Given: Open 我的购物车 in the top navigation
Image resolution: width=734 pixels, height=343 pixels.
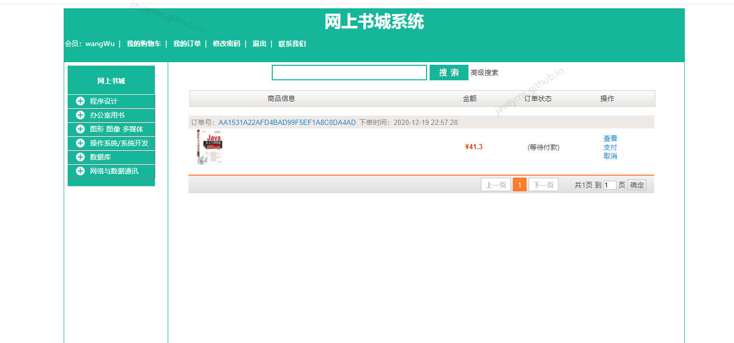Looking at the screenshot, I should pyautogui.click(x=143, y=44).
